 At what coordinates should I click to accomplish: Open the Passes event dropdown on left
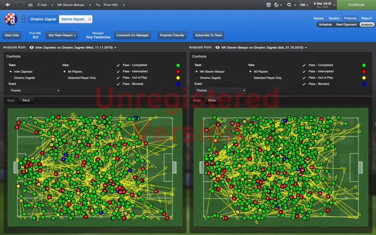point(35,90)
